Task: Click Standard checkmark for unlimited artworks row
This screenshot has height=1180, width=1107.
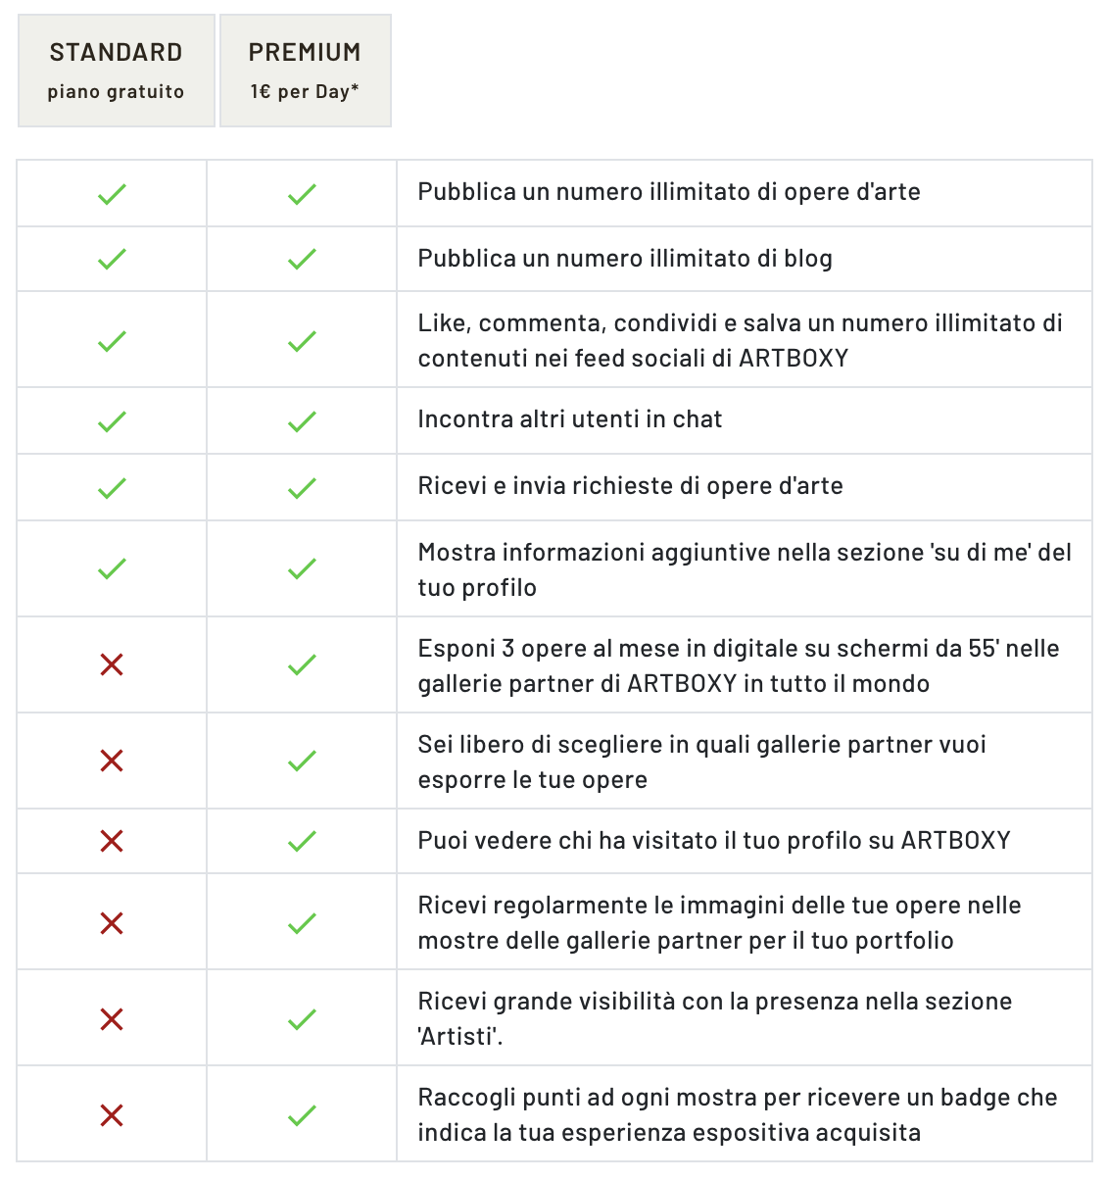Action: tap(113, 194)
